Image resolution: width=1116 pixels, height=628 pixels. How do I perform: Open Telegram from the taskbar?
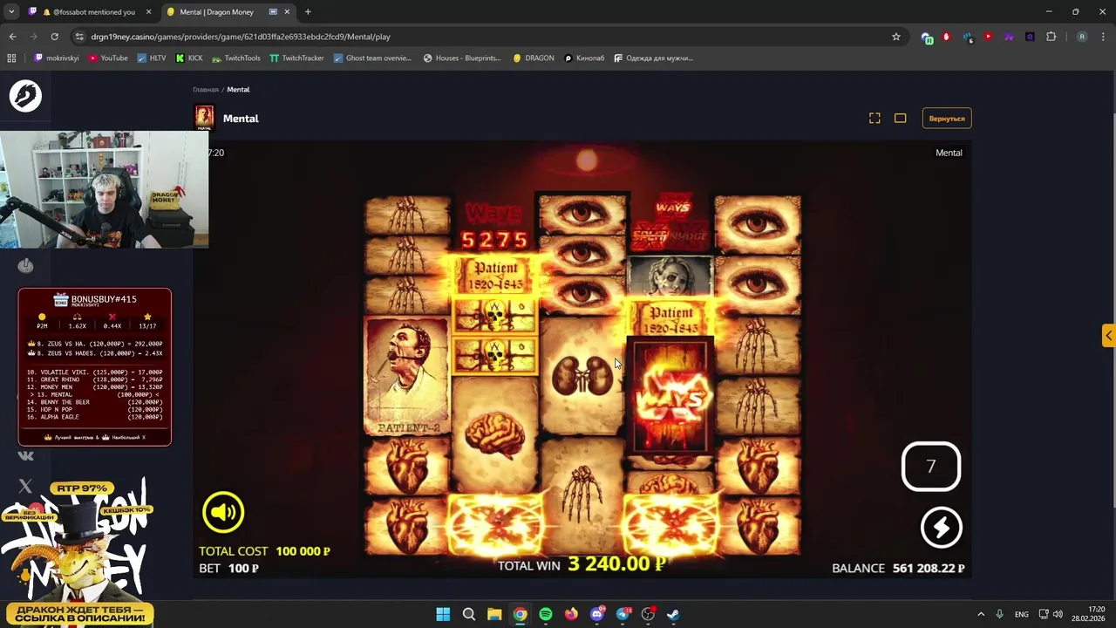pyautogui.click(x=623, y=614)
